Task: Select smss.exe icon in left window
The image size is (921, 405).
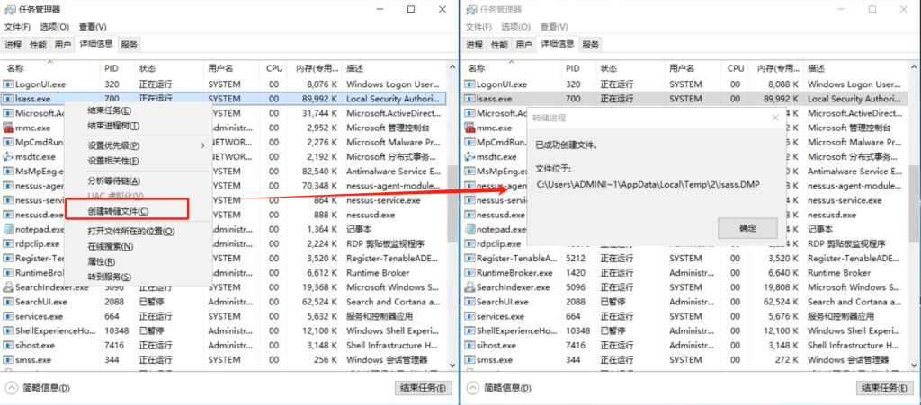Action: (x=8, y=360)
